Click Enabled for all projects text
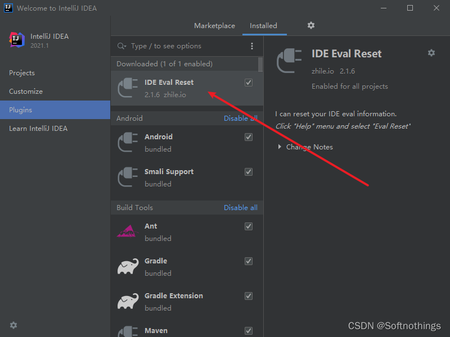This screenshot has width=450, height=337. [x=349, y=86]
